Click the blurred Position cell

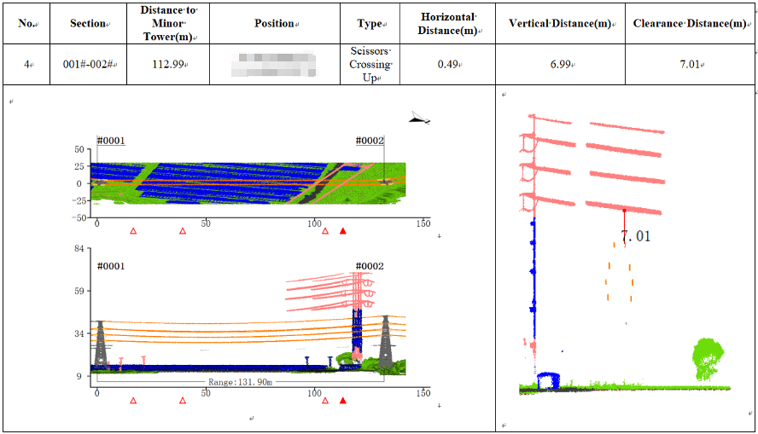pyautogui.click(x=275, y=64)
